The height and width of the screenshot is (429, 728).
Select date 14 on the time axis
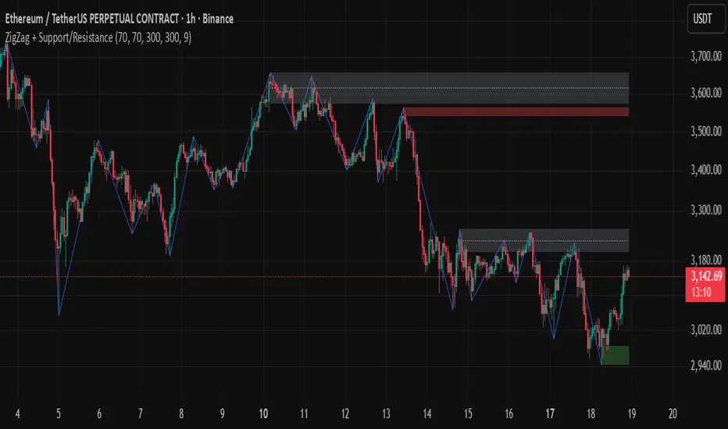click(x=426, y=413)
